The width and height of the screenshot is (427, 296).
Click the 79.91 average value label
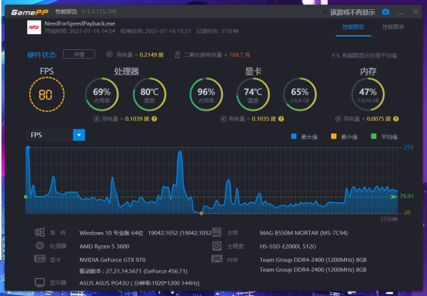pyautogui.click(x=406, y=196)
